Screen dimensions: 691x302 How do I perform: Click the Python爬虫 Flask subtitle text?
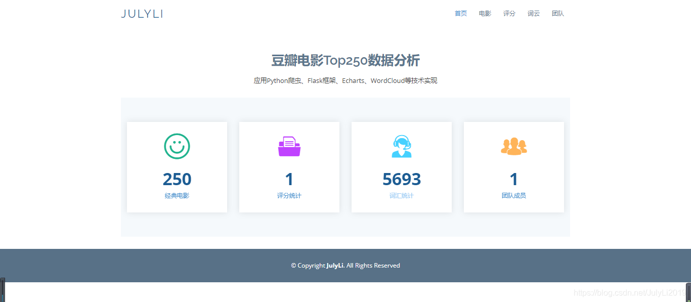click(x=345, y=80)
